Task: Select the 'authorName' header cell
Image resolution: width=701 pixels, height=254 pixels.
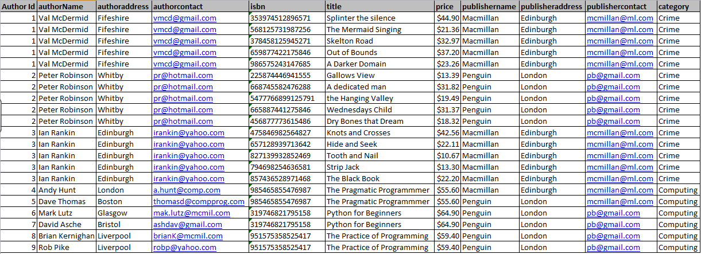Action: click(x=66, y=6)
